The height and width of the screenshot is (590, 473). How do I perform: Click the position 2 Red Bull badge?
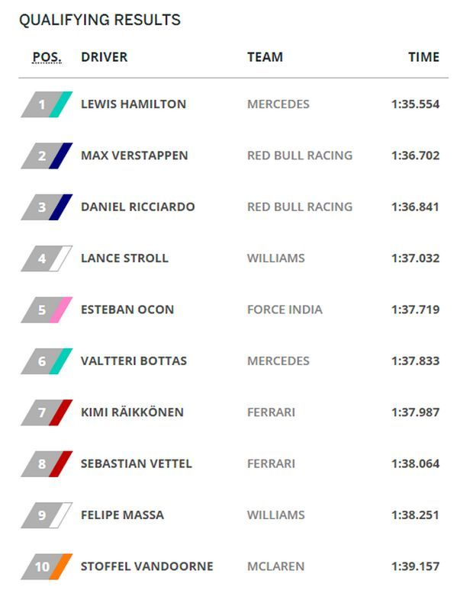click(x=47, y=156)
